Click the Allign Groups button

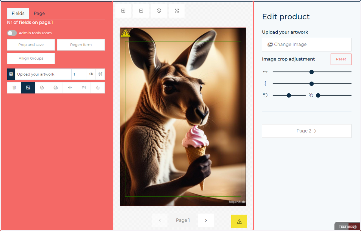click(x=31, y=58)
